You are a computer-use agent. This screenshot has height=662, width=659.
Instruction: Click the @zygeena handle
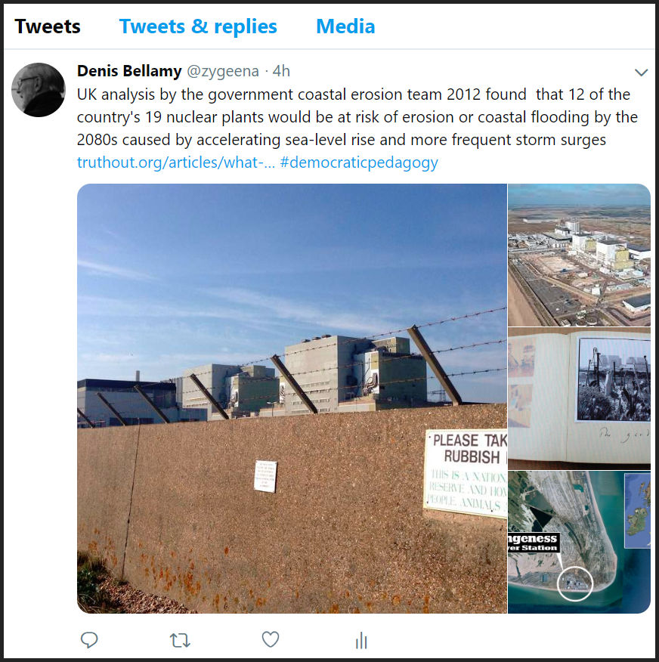point(223,71)
